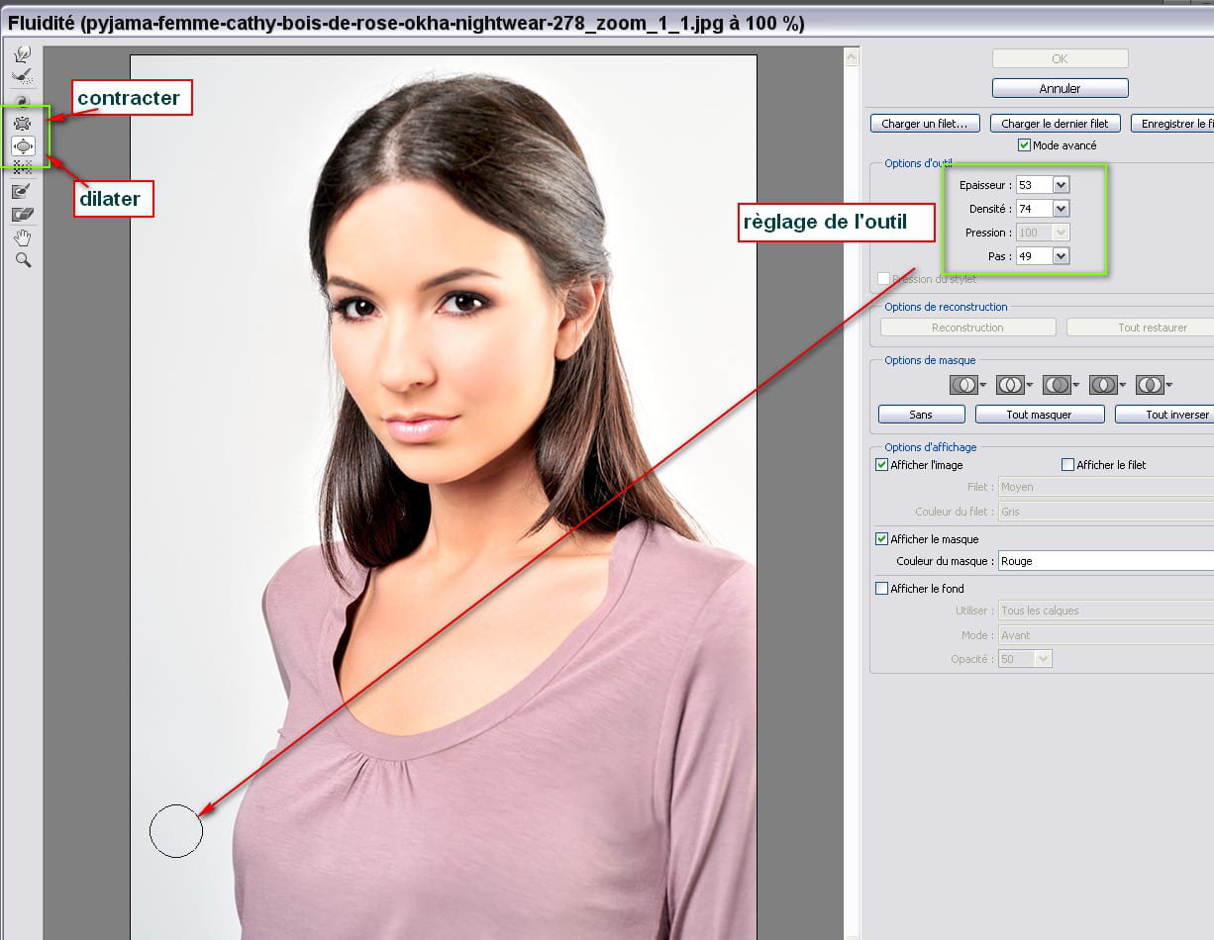1214x940 pixels.
Task: Enable the Afficher le filet checkbox
Action: tap(1067, 465)
